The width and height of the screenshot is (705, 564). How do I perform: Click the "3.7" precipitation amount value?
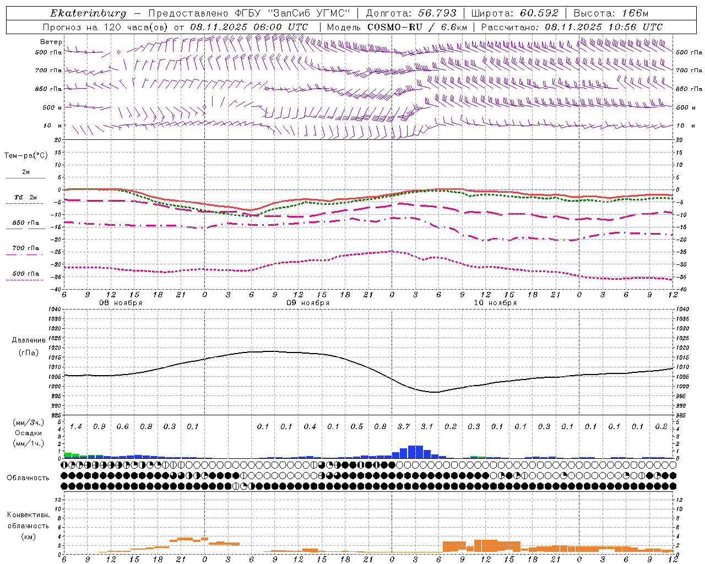[x=404, y=427]
